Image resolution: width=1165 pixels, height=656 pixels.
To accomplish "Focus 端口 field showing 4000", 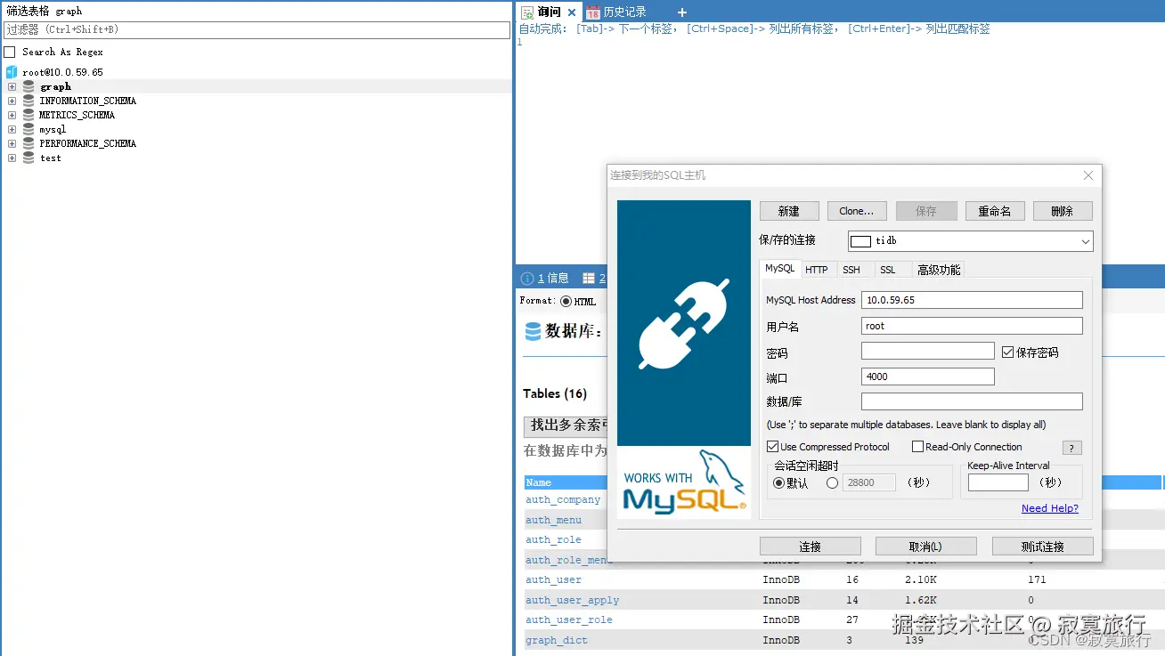I will point(928,377).
